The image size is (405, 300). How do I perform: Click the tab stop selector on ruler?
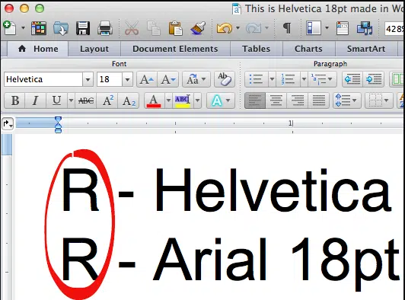pyautogui.click(x=8, y=124)
